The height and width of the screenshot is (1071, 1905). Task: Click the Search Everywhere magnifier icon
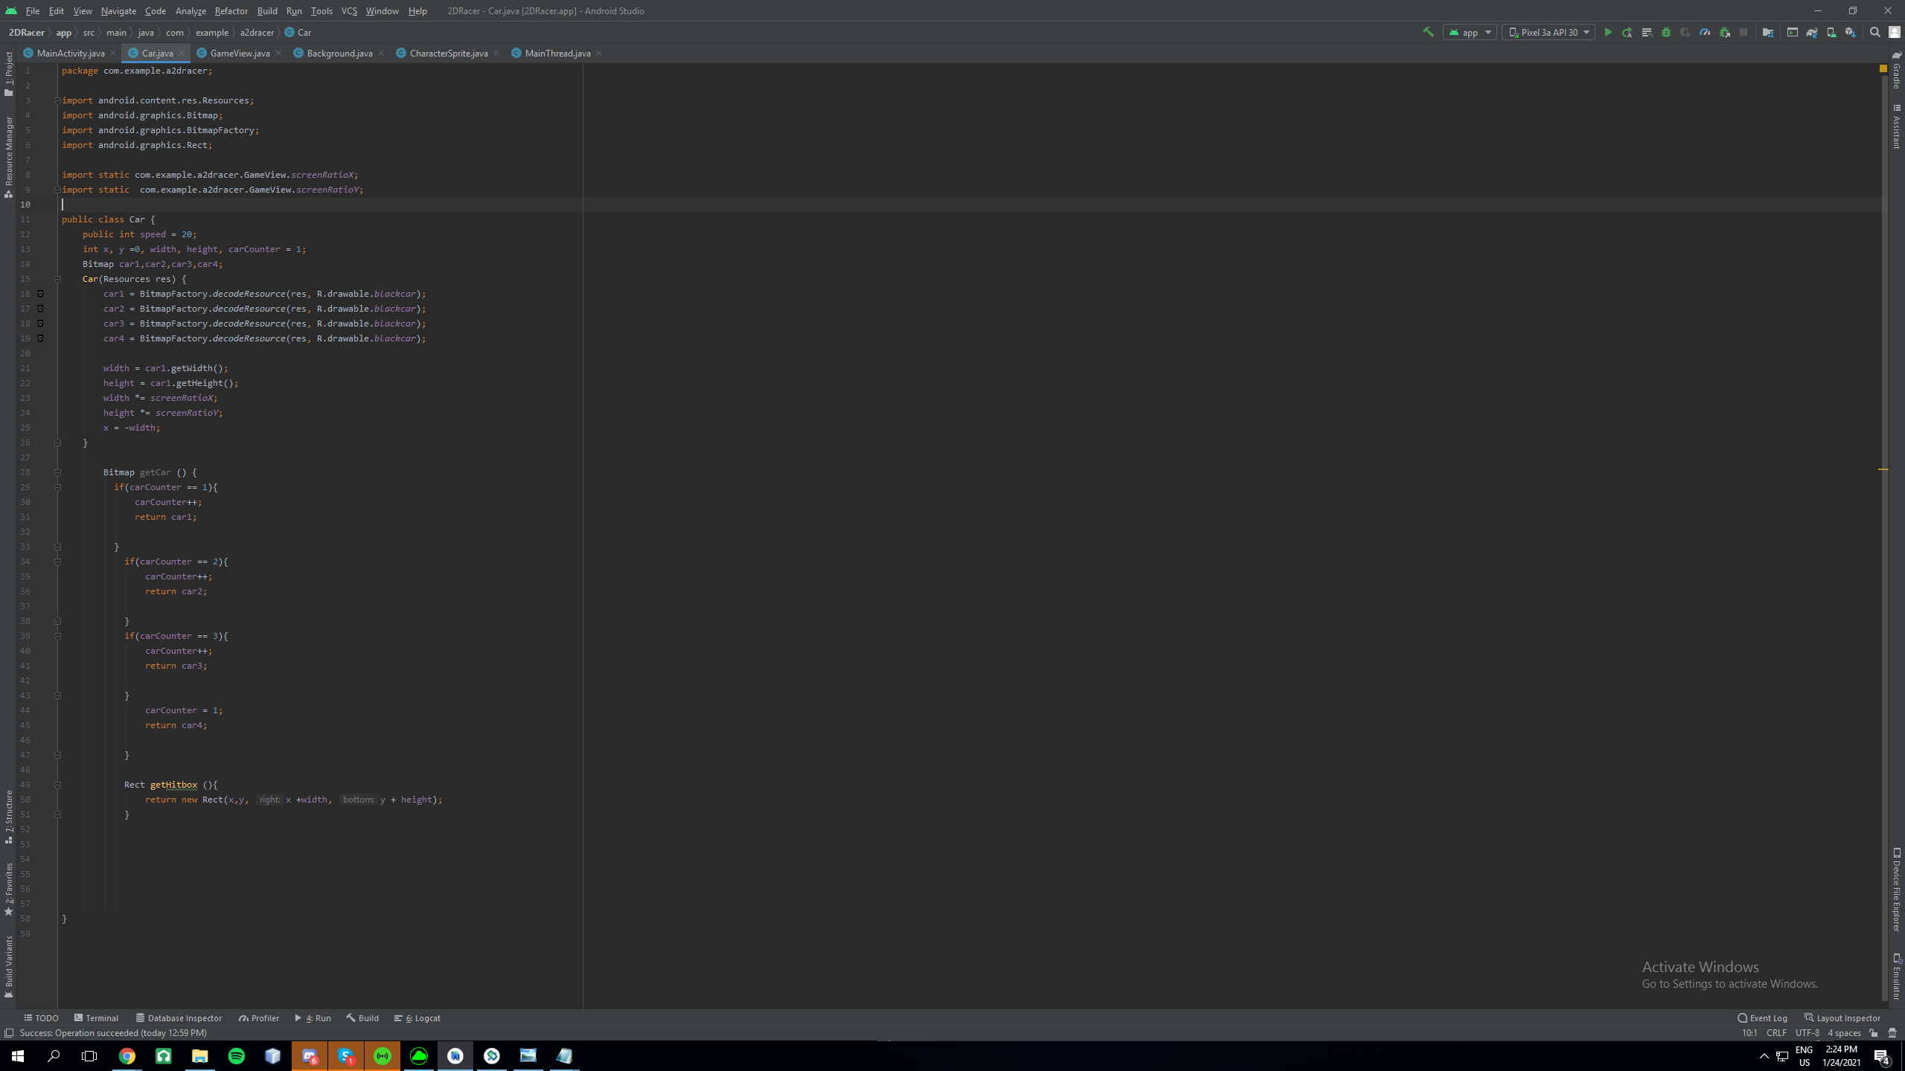1875,32
